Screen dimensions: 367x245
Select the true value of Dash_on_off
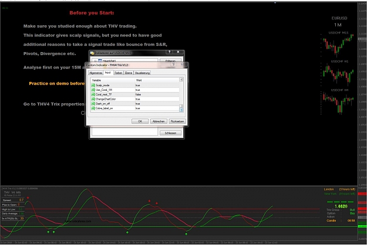(137, 104)
